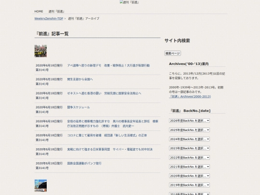
Task: Open article 実戦に向けて強まる日米軍事同盟
Action: point(110,149)
